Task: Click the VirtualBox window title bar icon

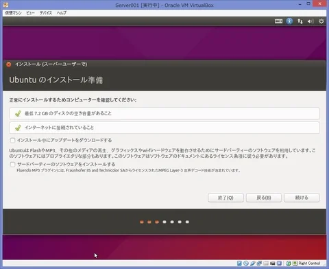Action: pyautogui.click(x=5, y=5)
